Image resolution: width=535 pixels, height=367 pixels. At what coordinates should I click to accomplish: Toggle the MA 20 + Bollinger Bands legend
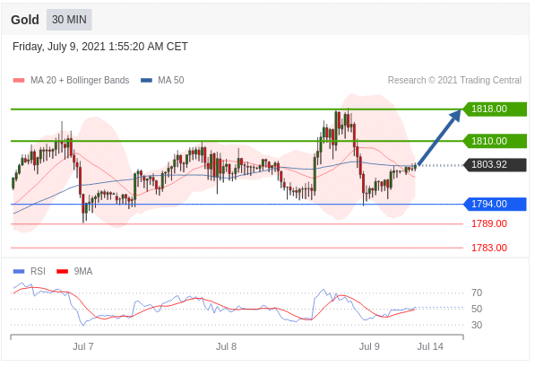click(71, 80)
